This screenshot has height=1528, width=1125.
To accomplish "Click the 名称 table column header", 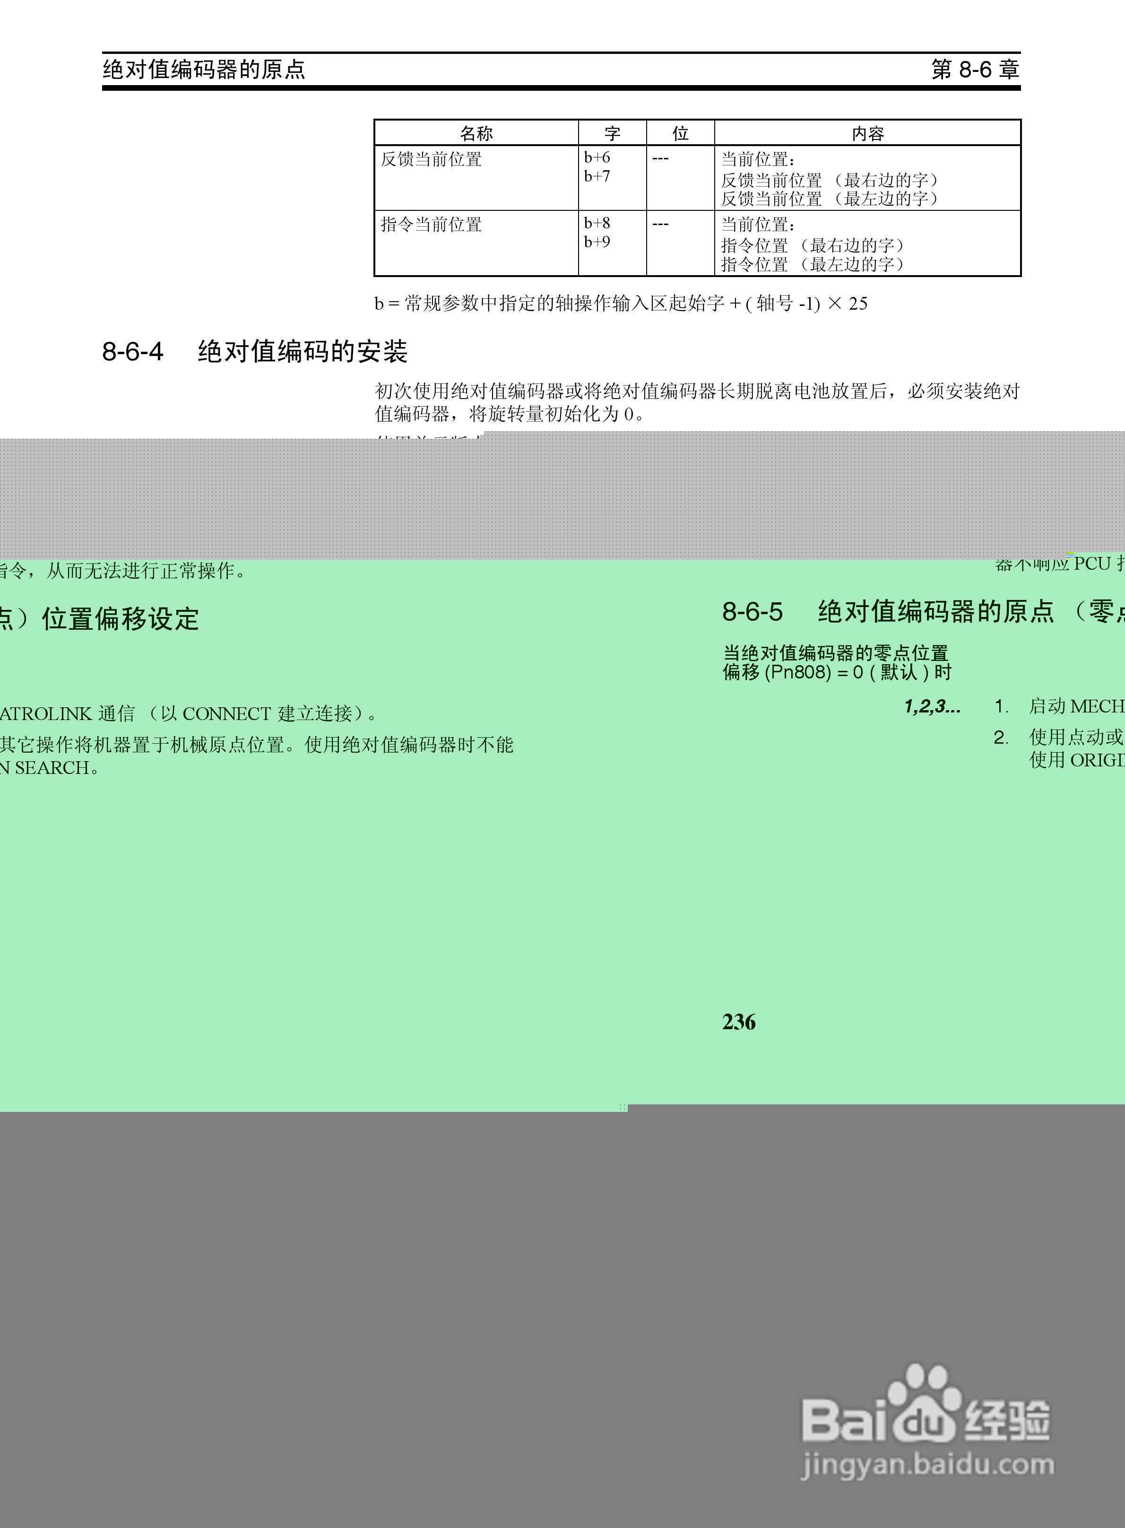I will 476,133.
